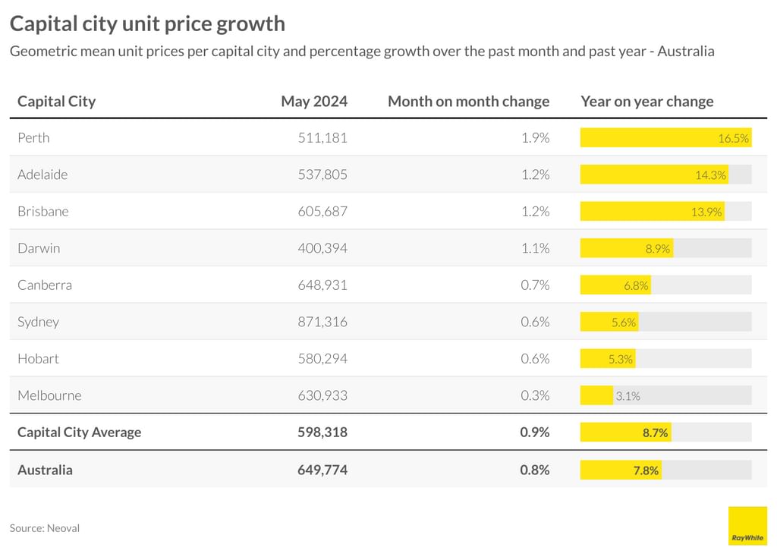Select the Capital City Average row label
Image resolution: width=777 pixels, height=557 pixels.
[80, 433]
